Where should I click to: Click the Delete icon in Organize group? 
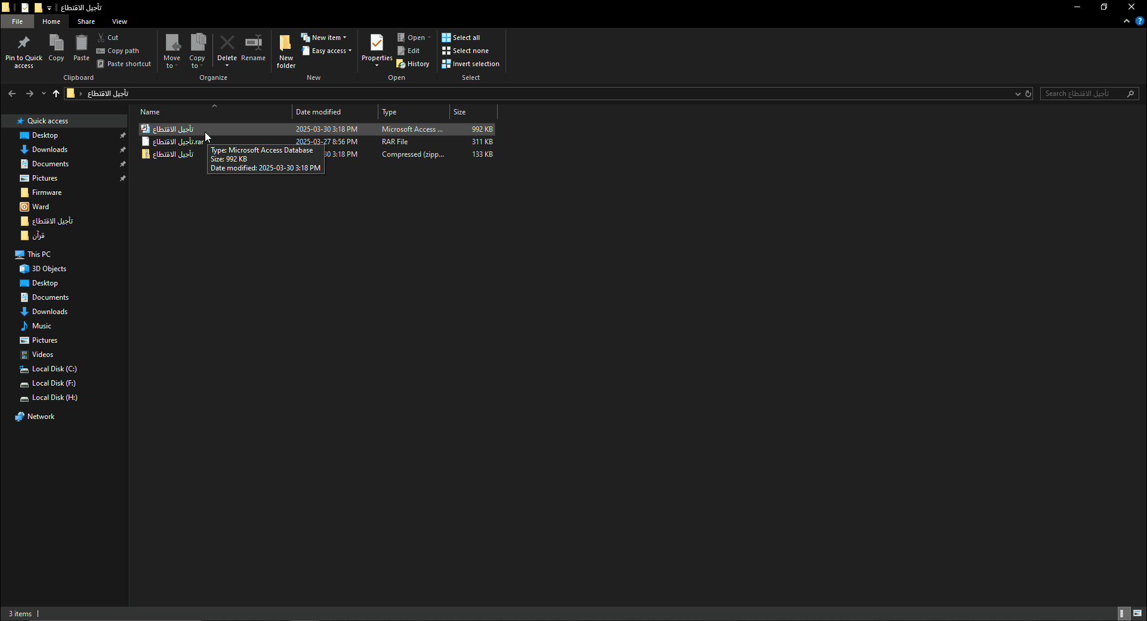tap(227, 44)
